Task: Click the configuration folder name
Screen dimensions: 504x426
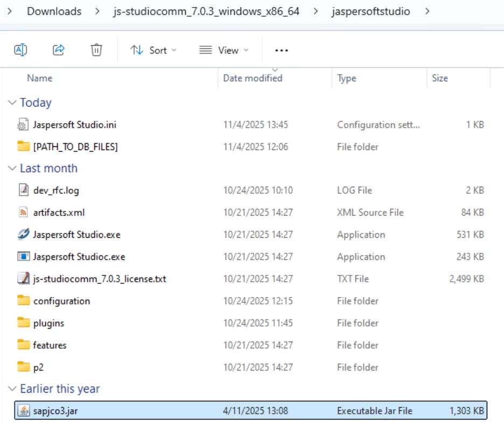Action: pos(61,301)
